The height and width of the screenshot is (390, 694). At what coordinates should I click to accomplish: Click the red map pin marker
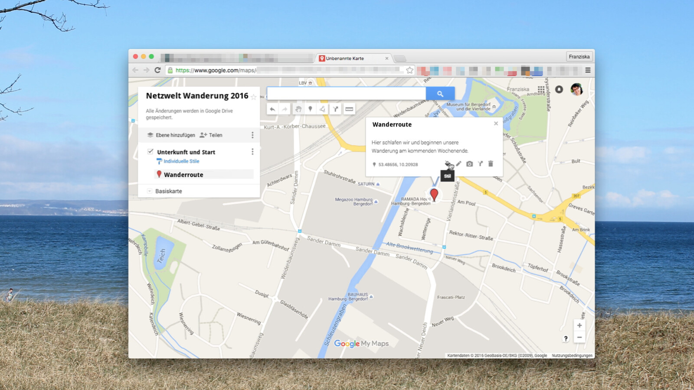(434, 195)
